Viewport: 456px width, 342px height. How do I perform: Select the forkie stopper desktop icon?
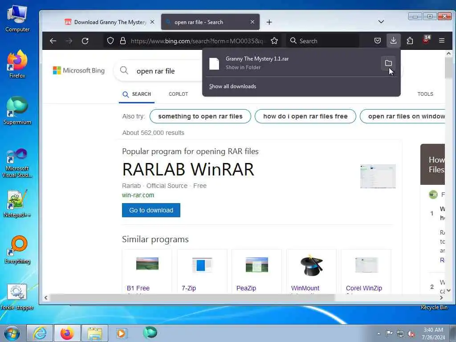click(x=17, y=297)
